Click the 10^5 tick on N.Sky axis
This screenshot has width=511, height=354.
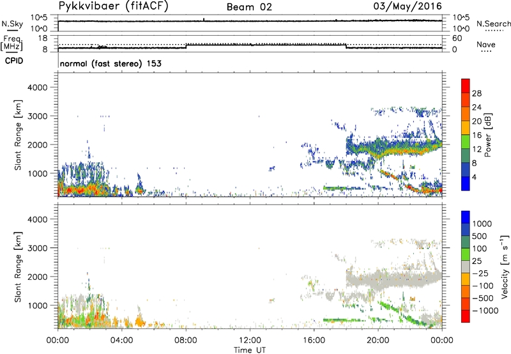tap(39, 18)
